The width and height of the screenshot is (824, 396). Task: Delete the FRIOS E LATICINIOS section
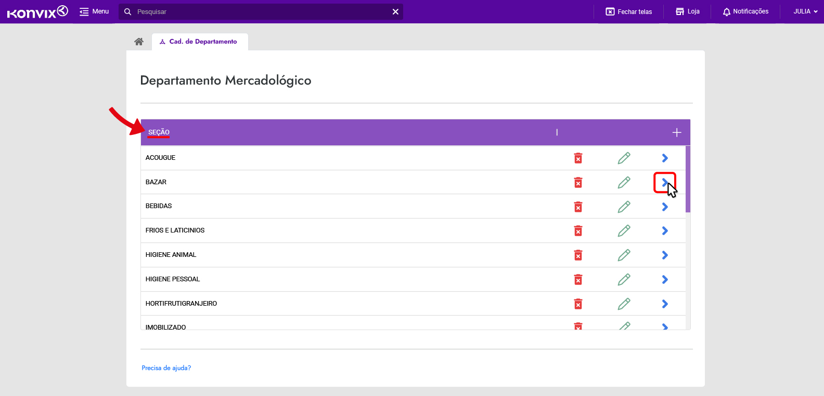point(578,230)
